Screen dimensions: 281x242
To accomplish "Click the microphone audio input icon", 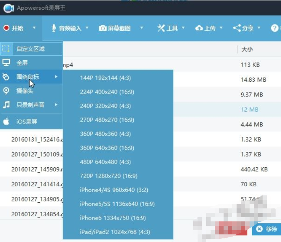I will click(53, 28).
